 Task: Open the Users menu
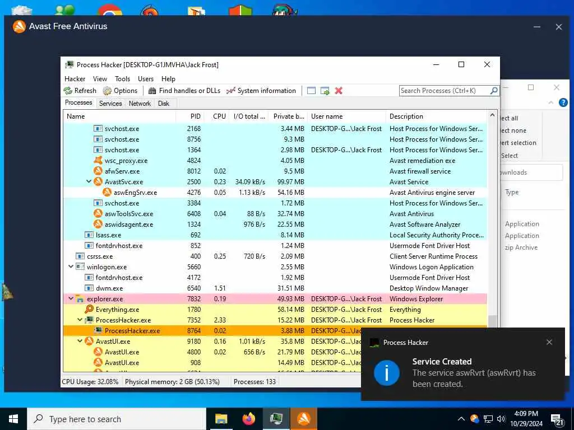(x=146, y=79)
